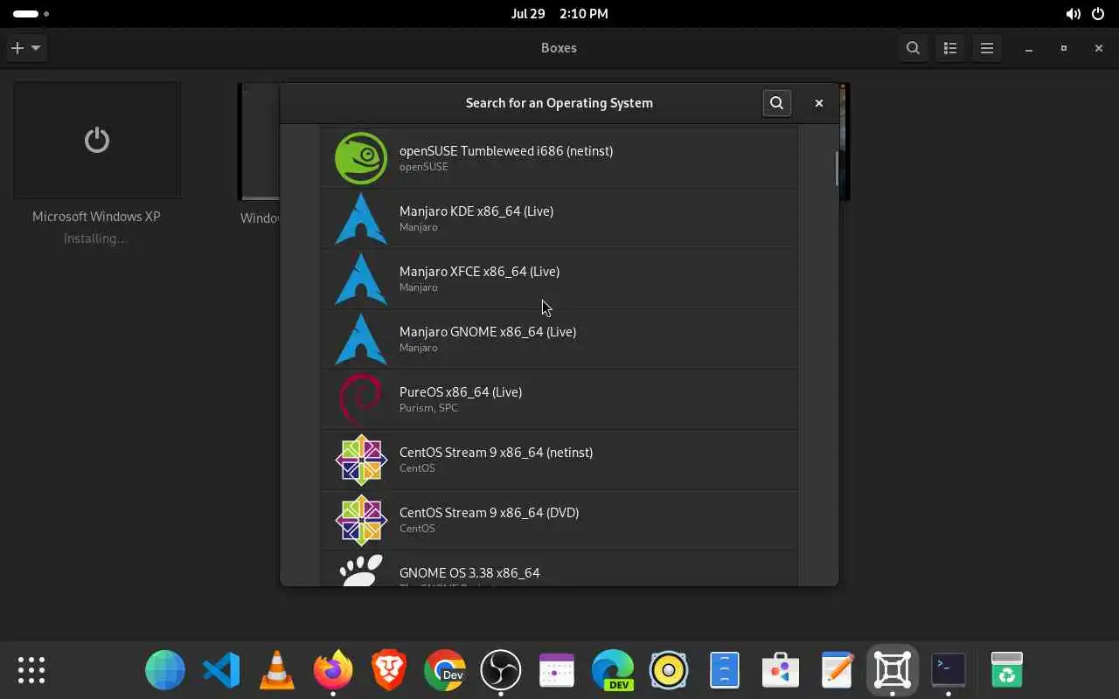Choose PureOS x86_64 (Live)
1119x699 pixels.
559,399
